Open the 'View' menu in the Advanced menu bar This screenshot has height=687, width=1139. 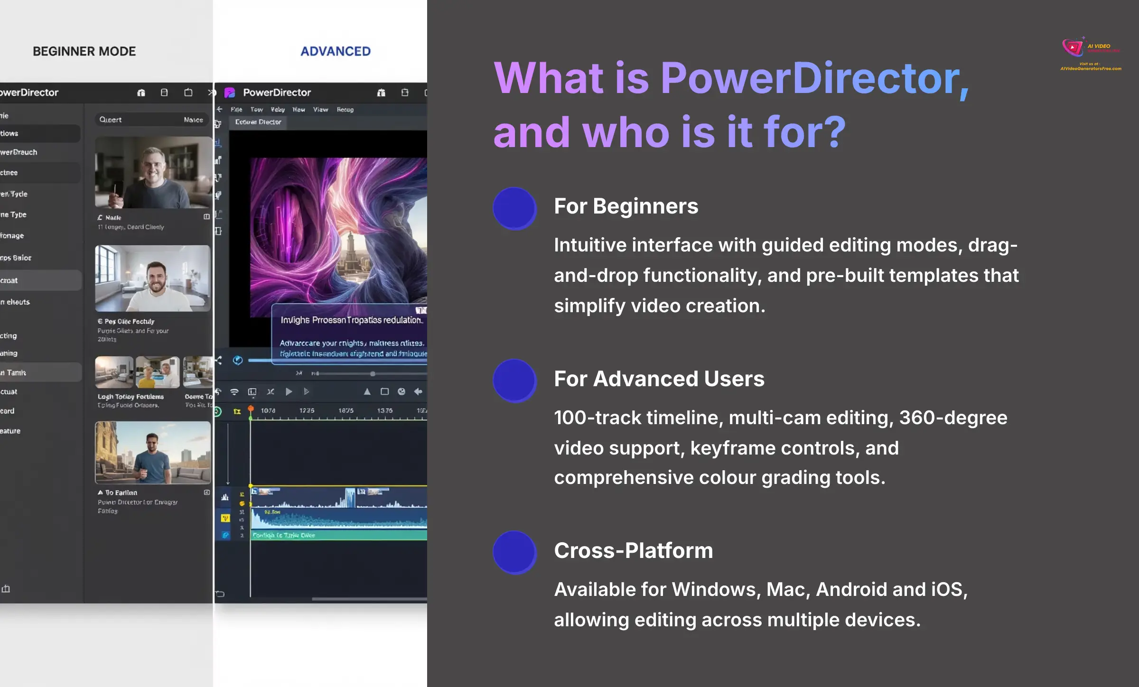[321, 110]
